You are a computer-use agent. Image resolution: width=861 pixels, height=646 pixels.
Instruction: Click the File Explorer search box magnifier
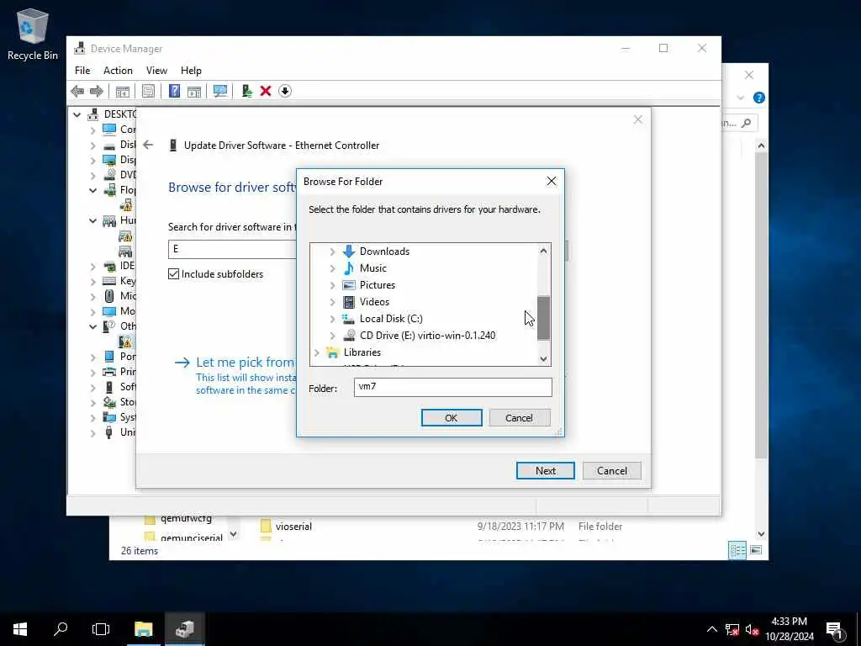coord(746,123)
